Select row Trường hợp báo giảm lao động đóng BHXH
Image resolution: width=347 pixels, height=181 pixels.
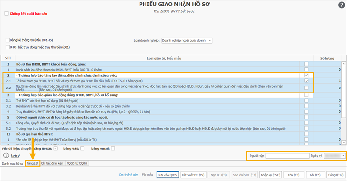pos(171,95)
